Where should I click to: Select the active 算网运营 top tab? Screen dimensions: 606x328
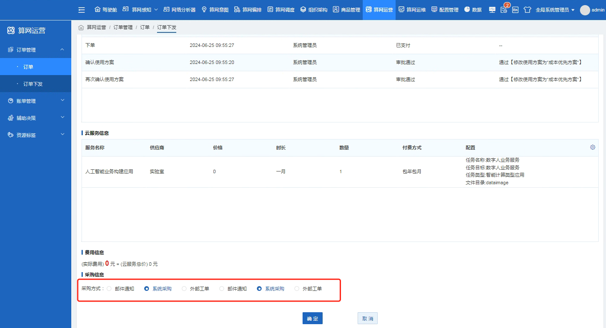379,10
